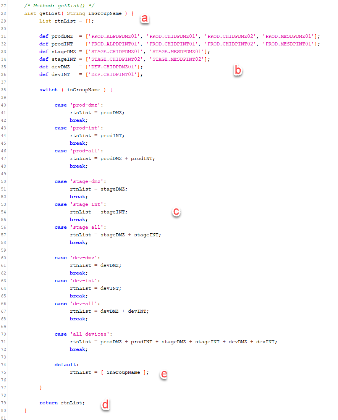Click the red annotation letter d
The image size is (338, 420).
pyautogui.click(x=105, y=404)
